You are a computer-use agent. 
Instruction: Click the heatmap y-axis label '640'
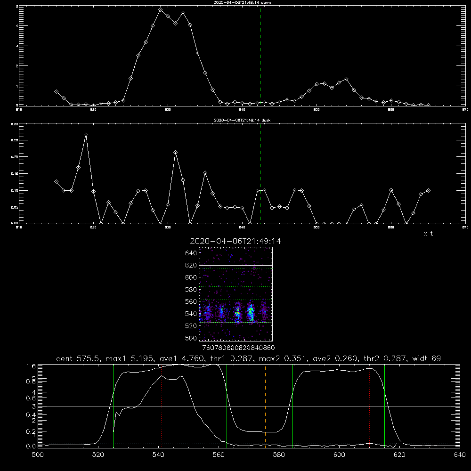[x=191, y=253]
